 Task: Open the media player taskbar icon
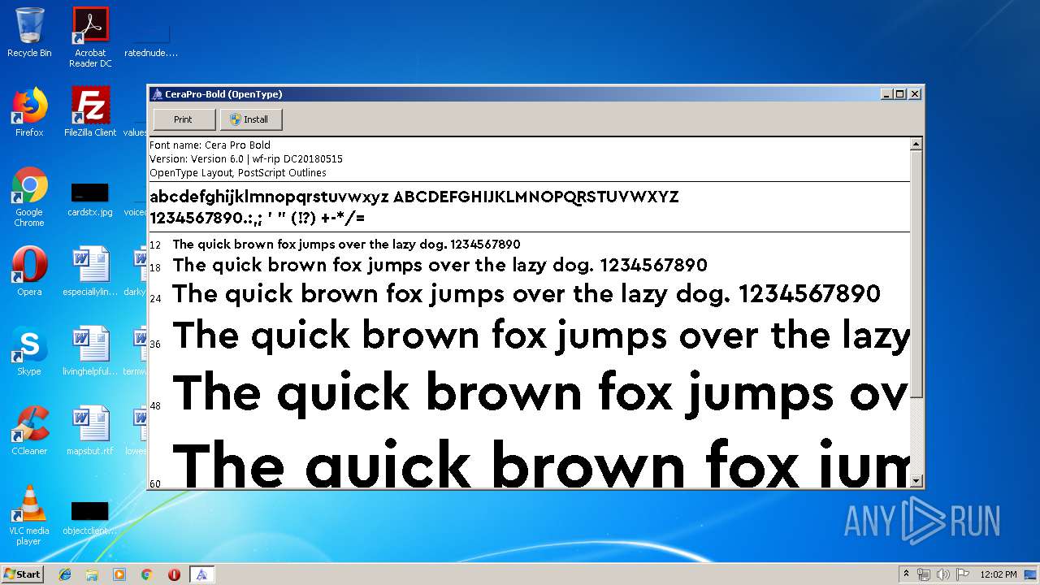point(119,574)
